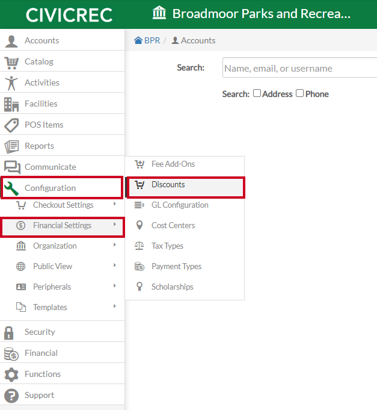Click the Catalog shopping cart icon

pyautogui.click(x=11, y=63)
